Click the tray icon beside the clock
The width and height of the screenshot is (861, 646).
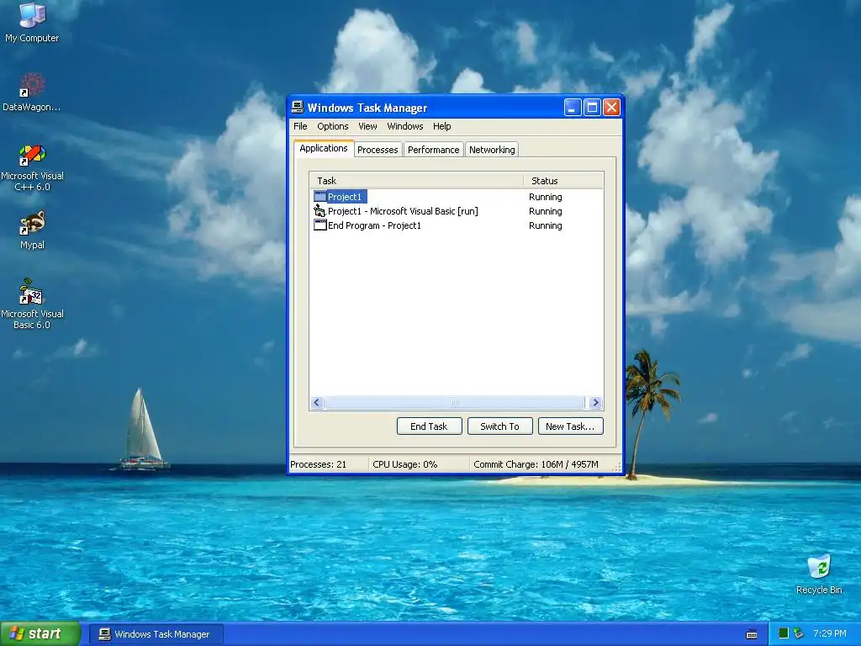tap(799, 633)
